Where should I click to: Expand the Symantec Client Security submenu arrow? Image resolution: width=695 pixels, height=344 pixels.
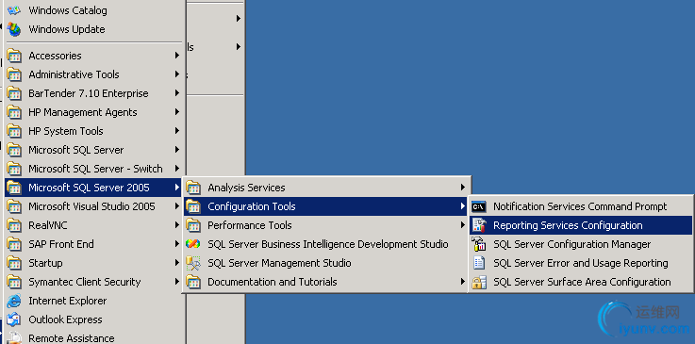(177, 282)
